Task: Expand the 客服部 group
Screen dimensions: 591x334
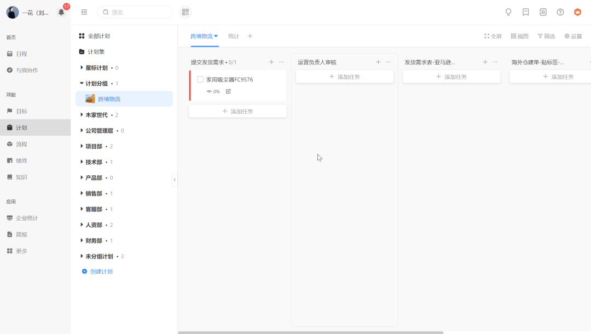Action: coord(82,209)
